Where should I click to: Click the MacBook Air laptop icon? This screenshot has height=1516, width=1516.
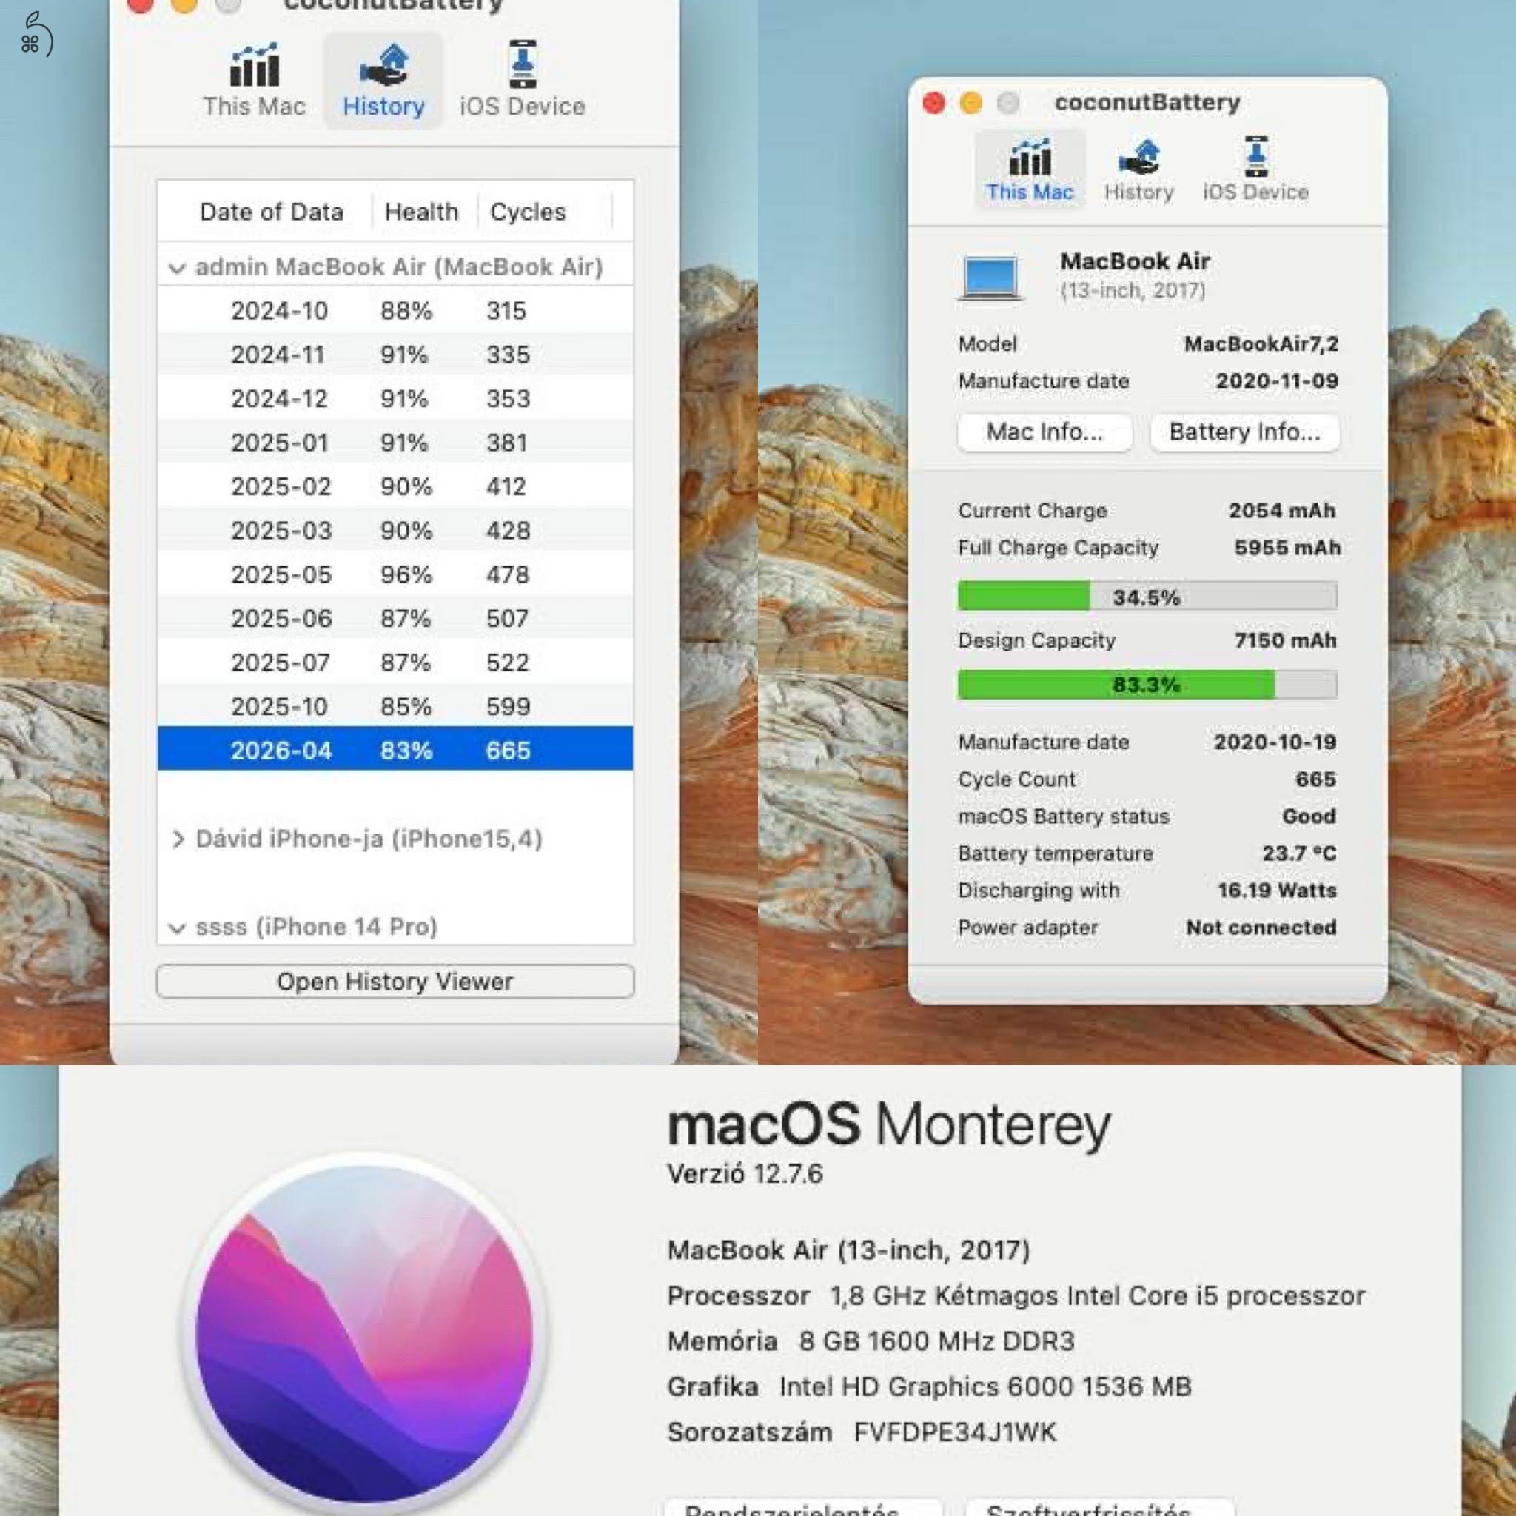(991, 277)
